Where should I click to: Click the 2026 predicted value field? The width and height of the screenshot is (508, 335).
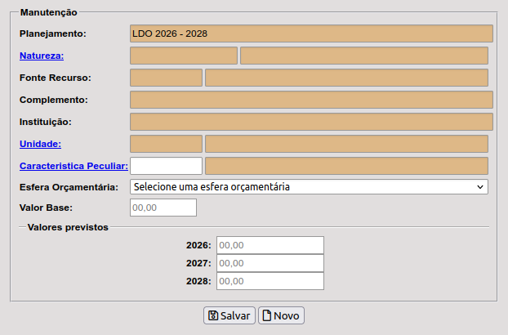(270, 245)
